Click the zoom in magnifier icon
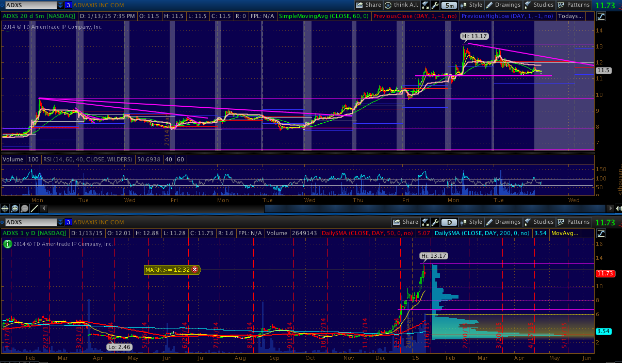This screenshot has height=363, width=622. click(x=15, y=209)
